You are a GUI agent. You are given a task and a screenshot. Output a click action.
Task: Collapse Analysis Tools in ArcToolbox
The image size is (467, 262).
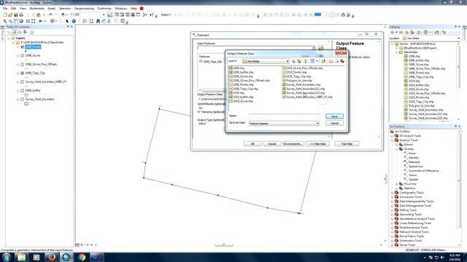click(392, 140)
